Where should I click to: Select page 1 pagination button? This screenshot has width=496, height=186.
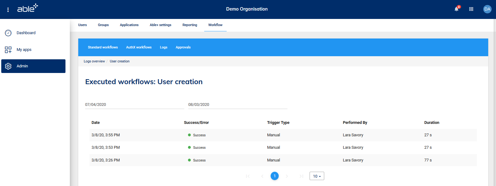pos(275,176)
